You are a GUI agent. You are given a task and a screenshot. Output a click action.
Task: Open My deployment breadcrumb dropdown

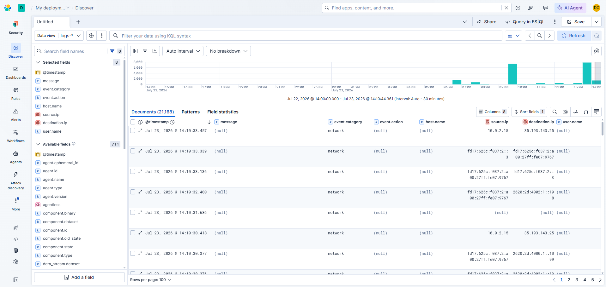52,8
